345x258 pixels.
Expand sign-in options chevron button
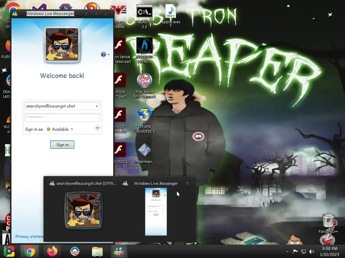[97, 128]
